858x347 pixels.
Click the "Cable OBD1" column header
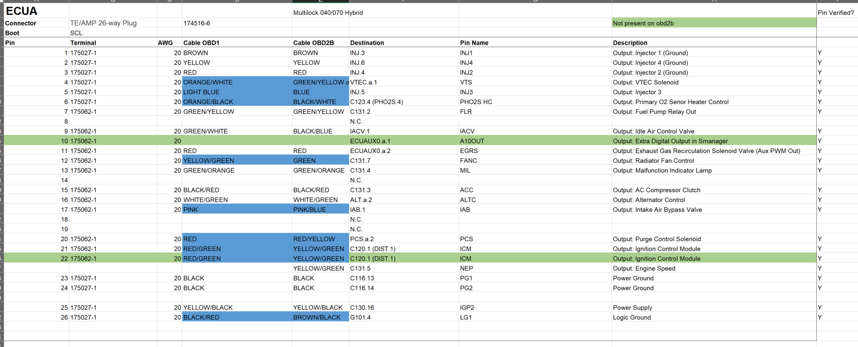[201, 43]
